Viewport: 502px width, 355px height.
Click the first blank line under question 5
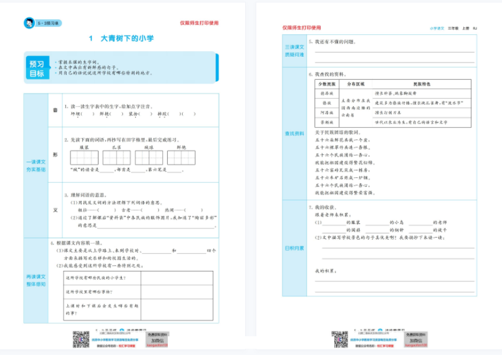click(394, 51)
